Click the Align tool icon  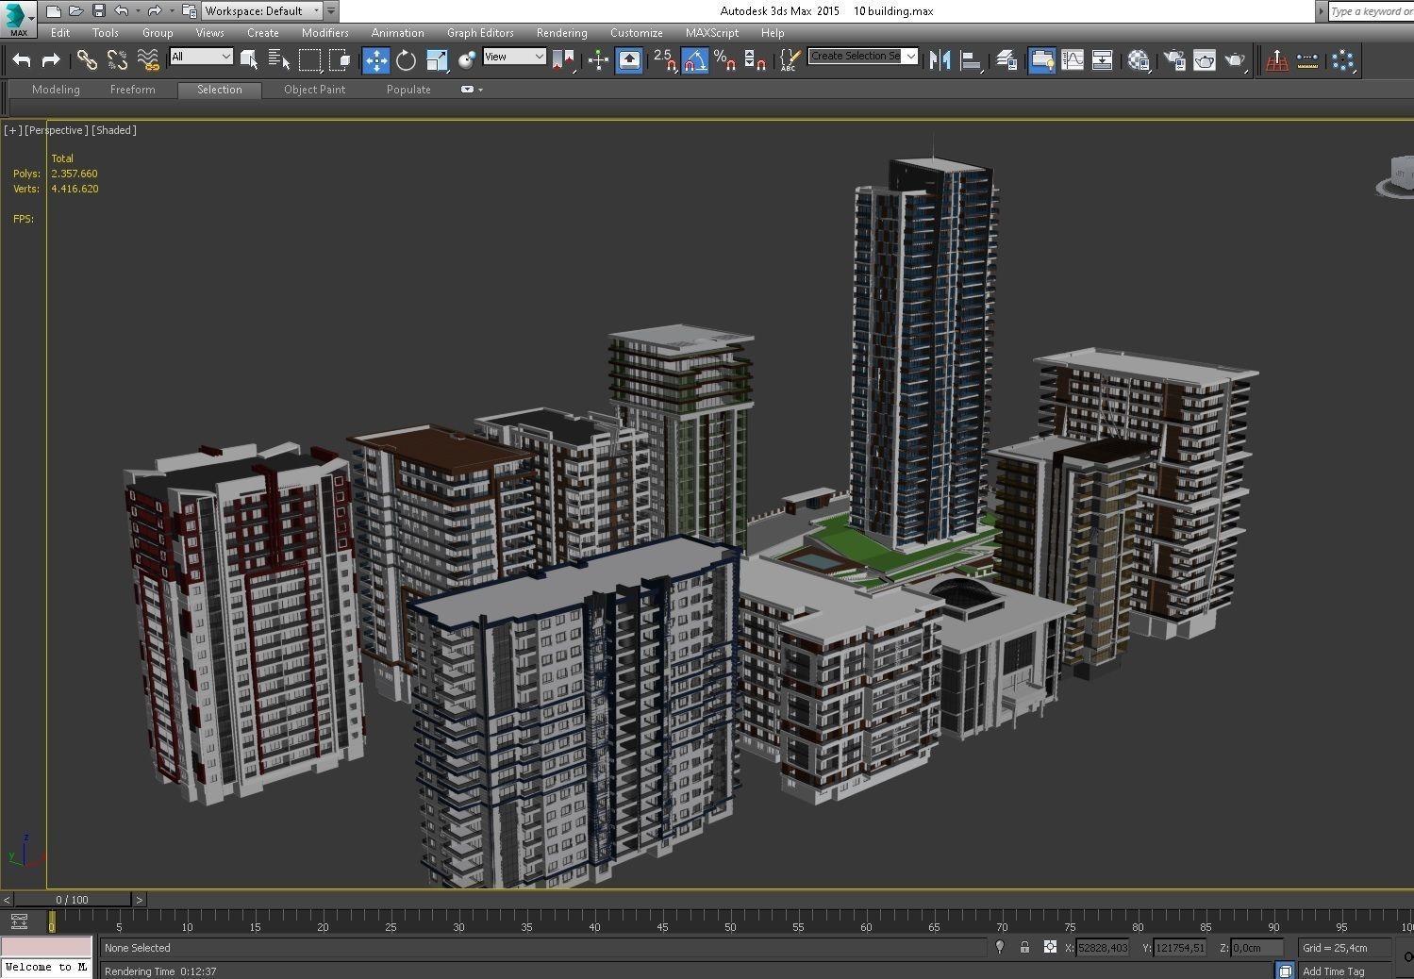(x=971, y=60)
